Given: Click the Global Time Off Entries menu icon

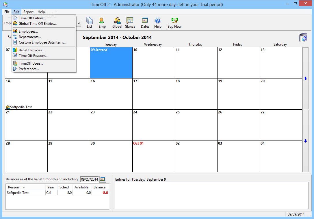Looking at the screenshot, I should point(15,23).
